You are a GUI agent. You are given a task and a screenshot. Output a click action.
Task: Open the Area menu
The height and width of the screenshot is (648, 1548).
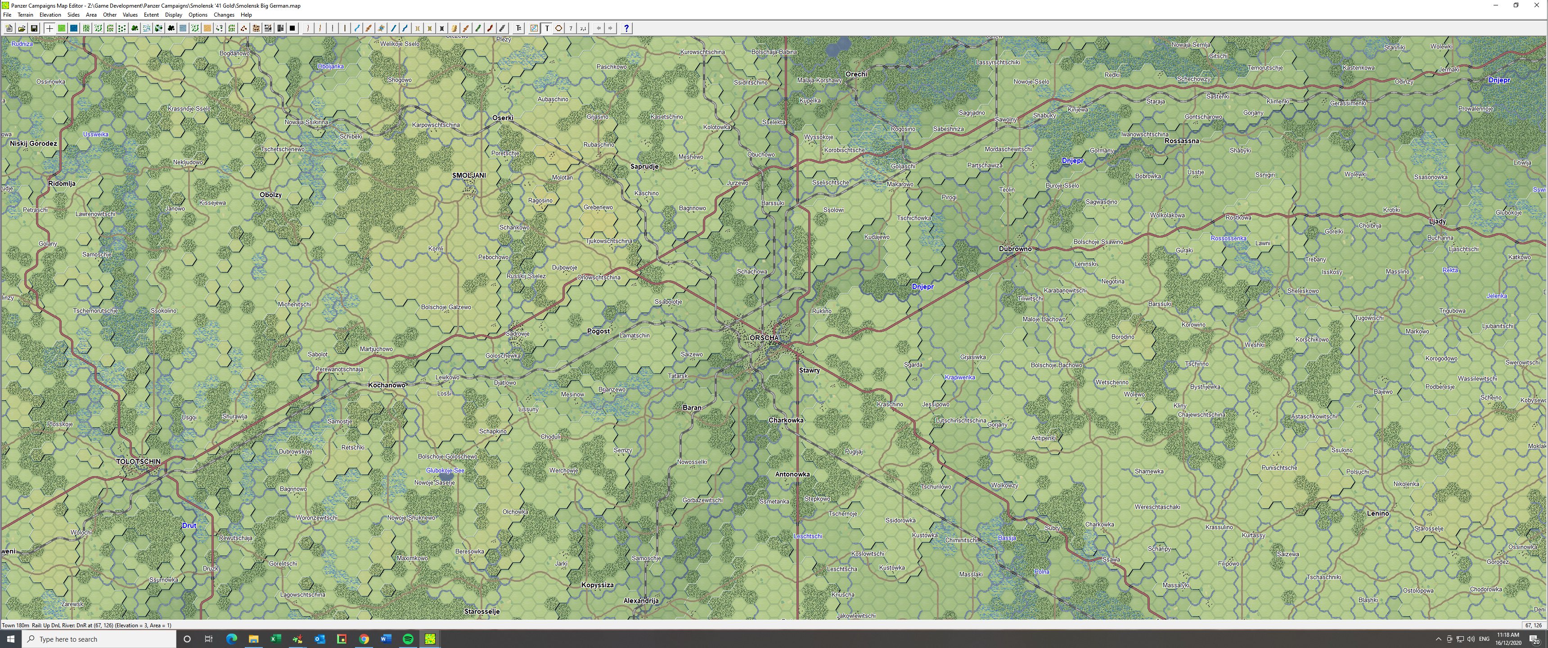coord(91,14)
